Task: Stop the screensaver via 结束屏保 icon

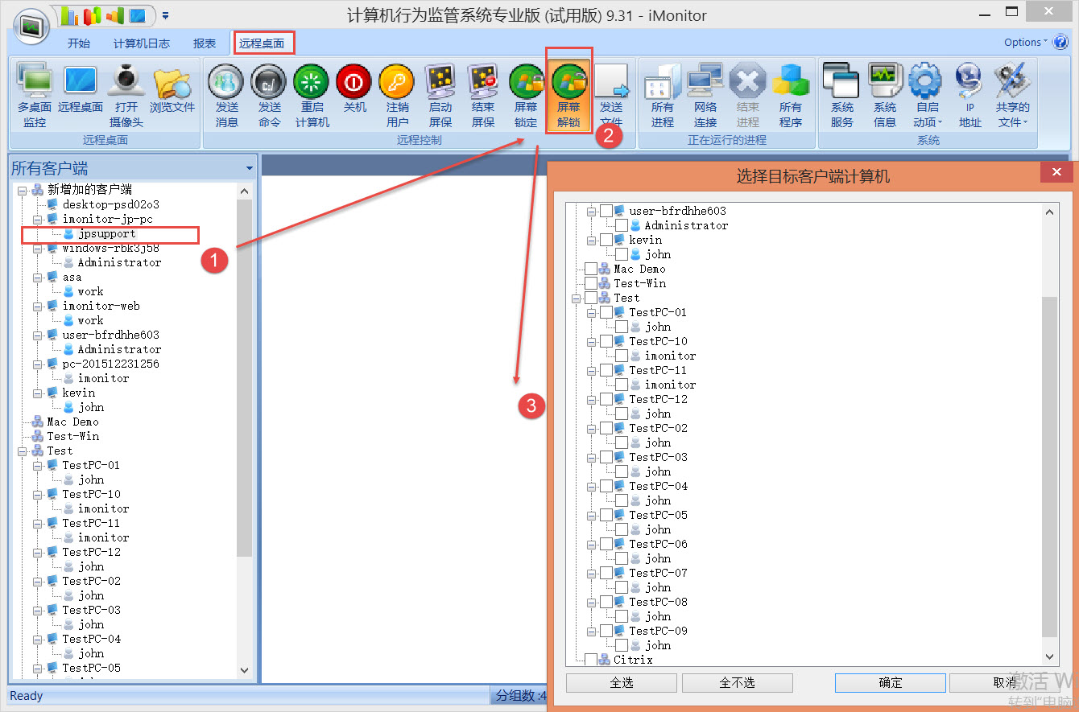Action: pos(483,97)
